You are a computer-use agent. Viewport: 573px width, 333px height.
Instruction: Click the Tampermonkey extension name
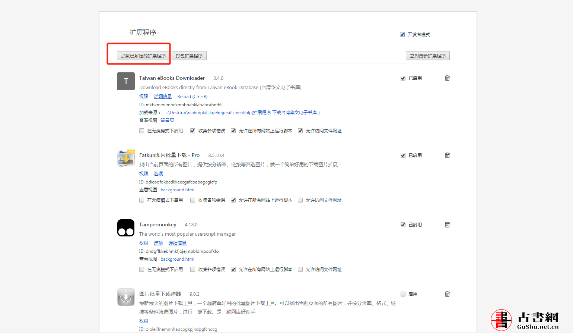point(158,224)
